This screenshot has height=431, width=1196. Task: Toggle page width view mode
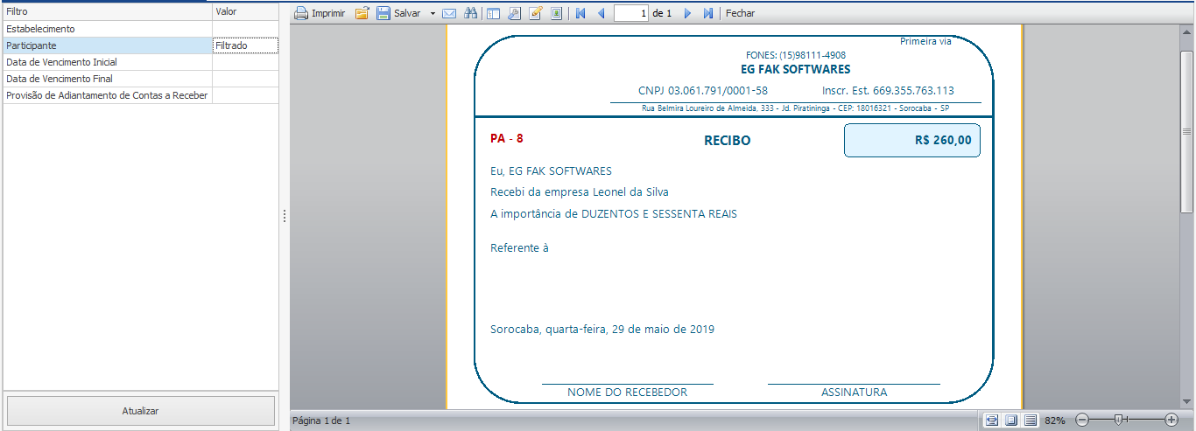pyautogui.click(x=991, y=421)
